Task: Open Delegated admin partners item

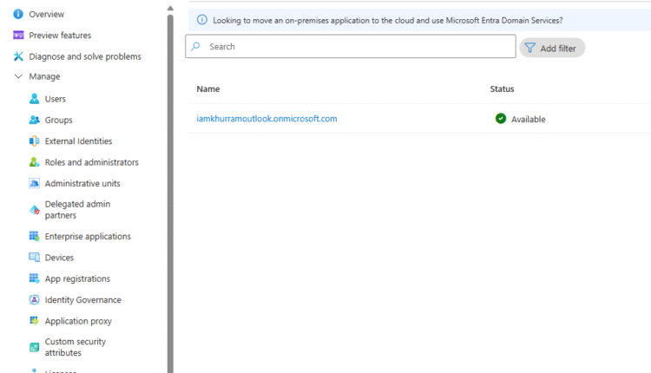Action: click(77, 210)
